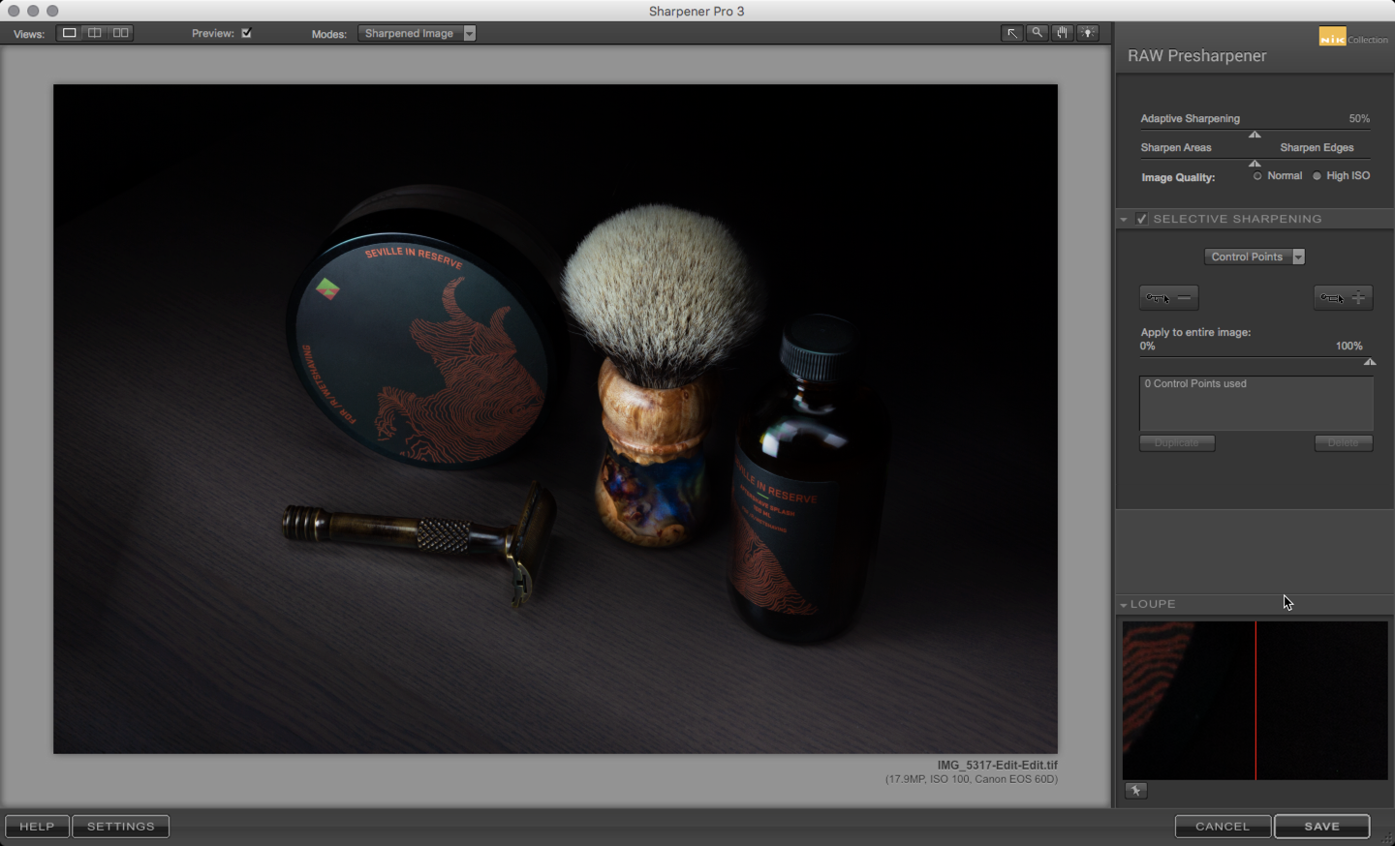Switch to side-by-side preview view
Viewport: 1395px width, 846px height.
[120, 33]
